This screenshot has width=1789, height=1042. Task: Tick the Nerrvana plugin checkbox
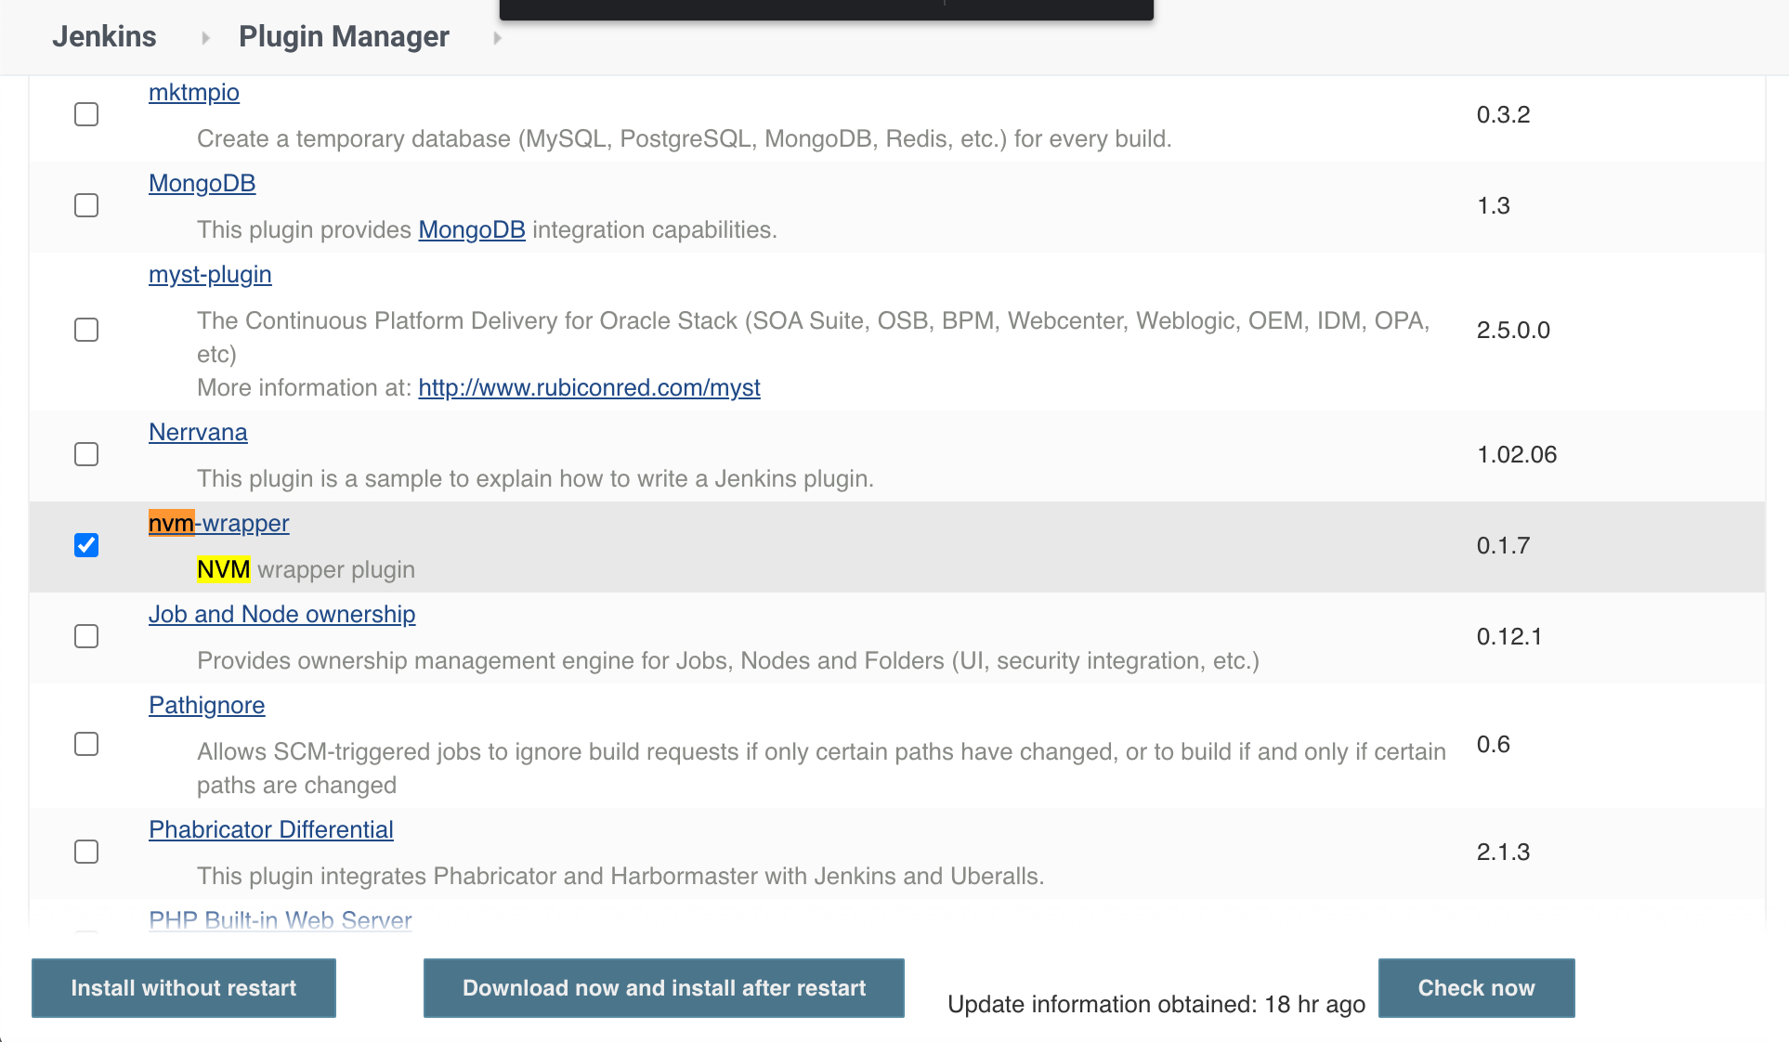point(86,454)
